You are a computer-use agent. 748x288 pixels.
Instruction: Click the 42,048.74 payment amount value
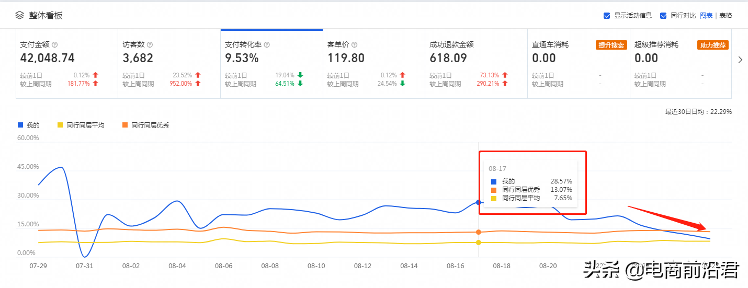[47, 58]
